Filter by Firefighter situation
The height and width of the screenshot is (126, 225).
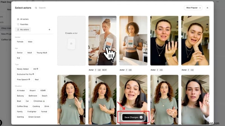click(32, 112)
